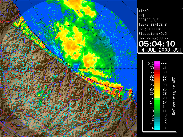Pick the red 35–38 dBZ legend swatch

tap(157, 72)
